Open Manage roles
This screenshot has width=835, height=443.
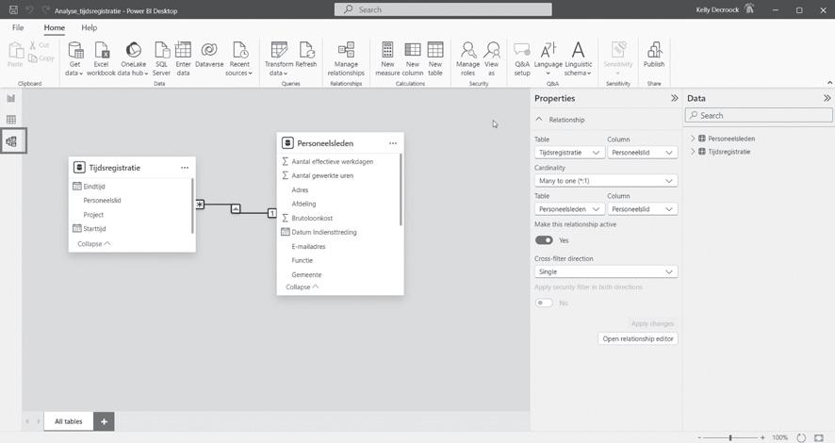tap(468, 58)
